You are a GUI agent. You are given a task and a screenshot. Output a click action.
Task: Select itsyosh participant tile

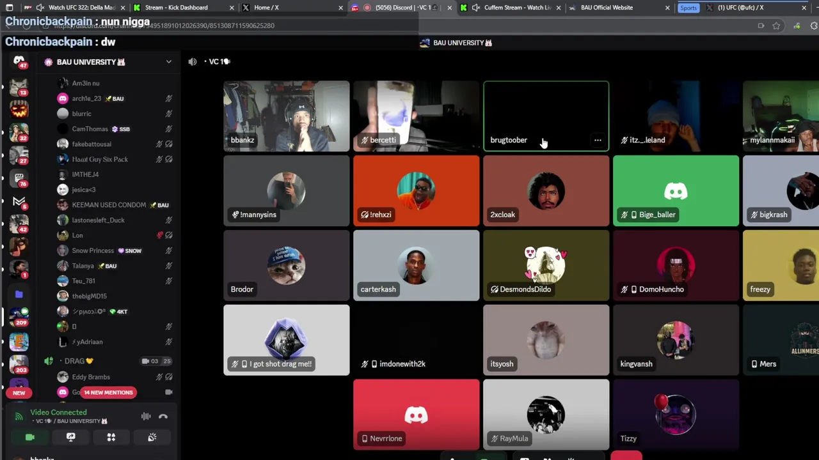pyautogui.click(x=546, y=341)
